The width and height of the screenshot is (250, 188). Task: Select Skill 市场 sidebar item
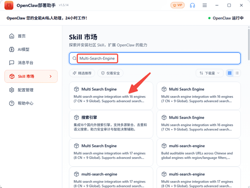(31, 76)
